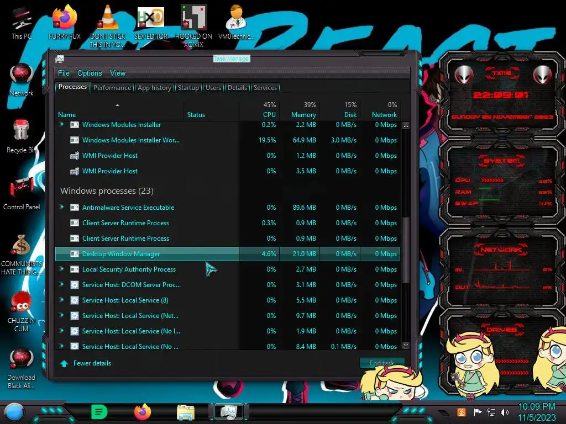Collapse view with Fewer details
The image size is (566, 424).
[x=86, y=363]
